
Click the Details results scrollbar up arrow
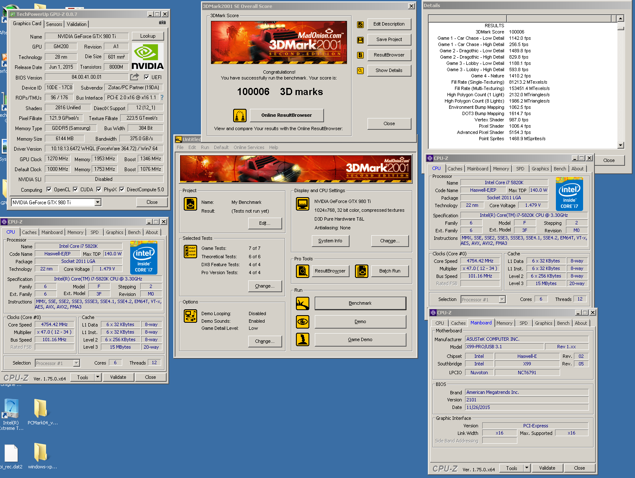[x=621, y=18]
